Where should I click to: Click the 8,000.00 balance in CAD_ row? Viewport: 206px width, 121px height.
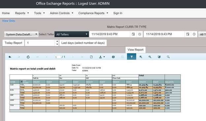[169, 85]
